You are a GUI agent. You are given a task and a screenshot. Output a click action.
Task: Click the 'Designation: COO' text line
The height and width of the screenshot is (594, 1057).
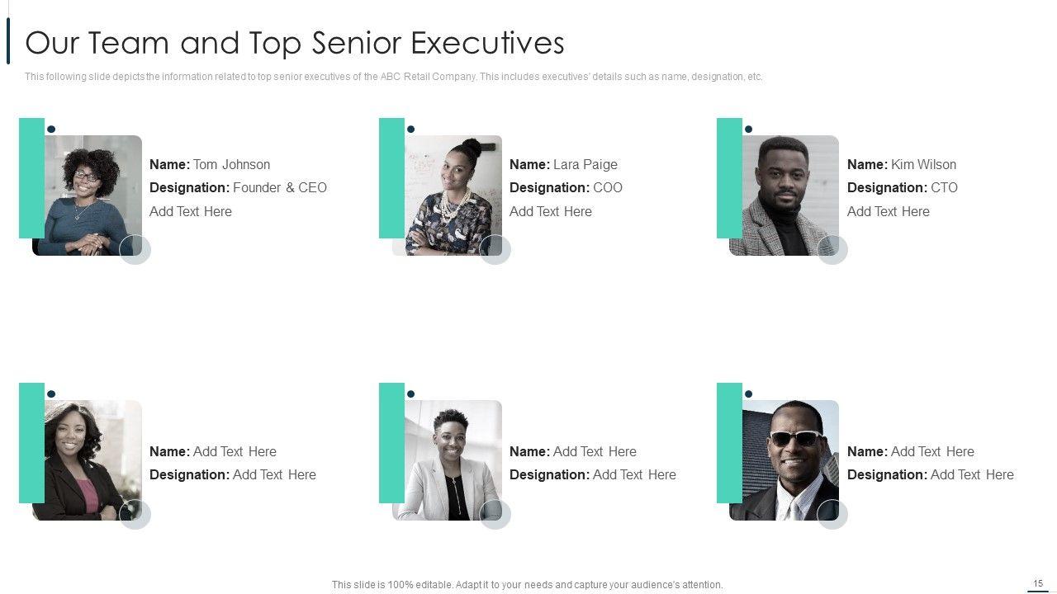point(566,187)
